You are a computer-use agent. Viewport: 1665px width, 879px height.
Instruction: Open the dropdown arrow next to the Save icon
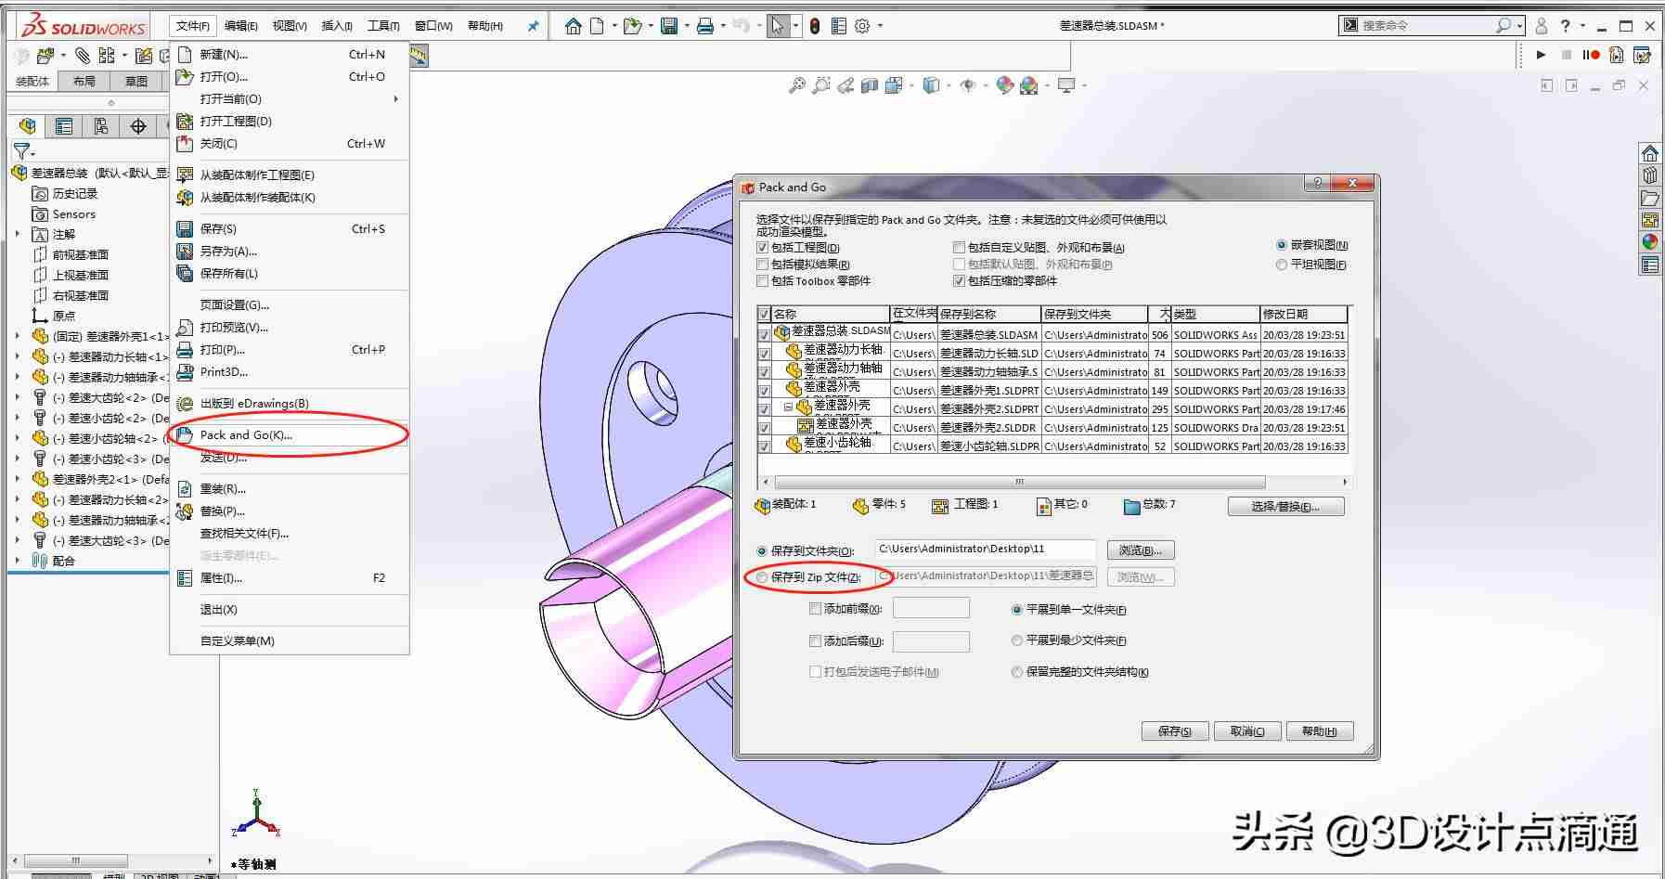click(686, 26)
